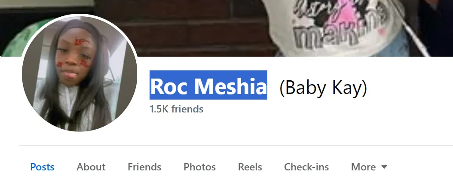453x182 pixels.
Task: Click the pink triangle graphic on shirt
Action: point(352,14)
